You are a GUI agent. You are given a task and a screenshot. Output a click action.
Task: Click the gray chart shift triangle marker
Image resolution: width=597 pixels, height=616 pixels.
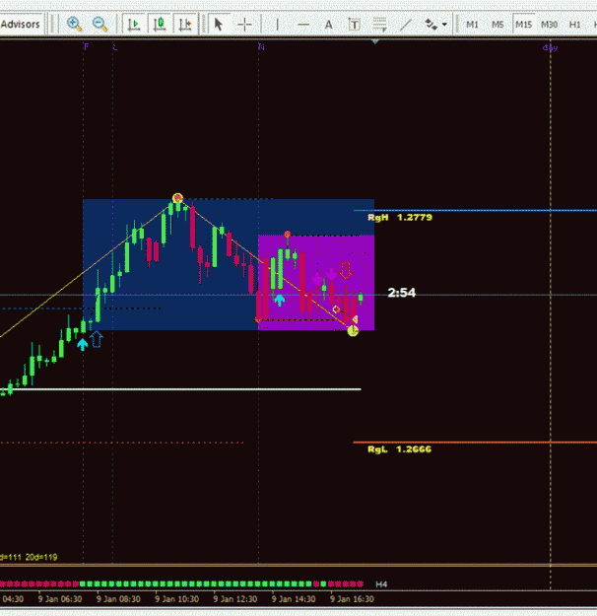375,41
